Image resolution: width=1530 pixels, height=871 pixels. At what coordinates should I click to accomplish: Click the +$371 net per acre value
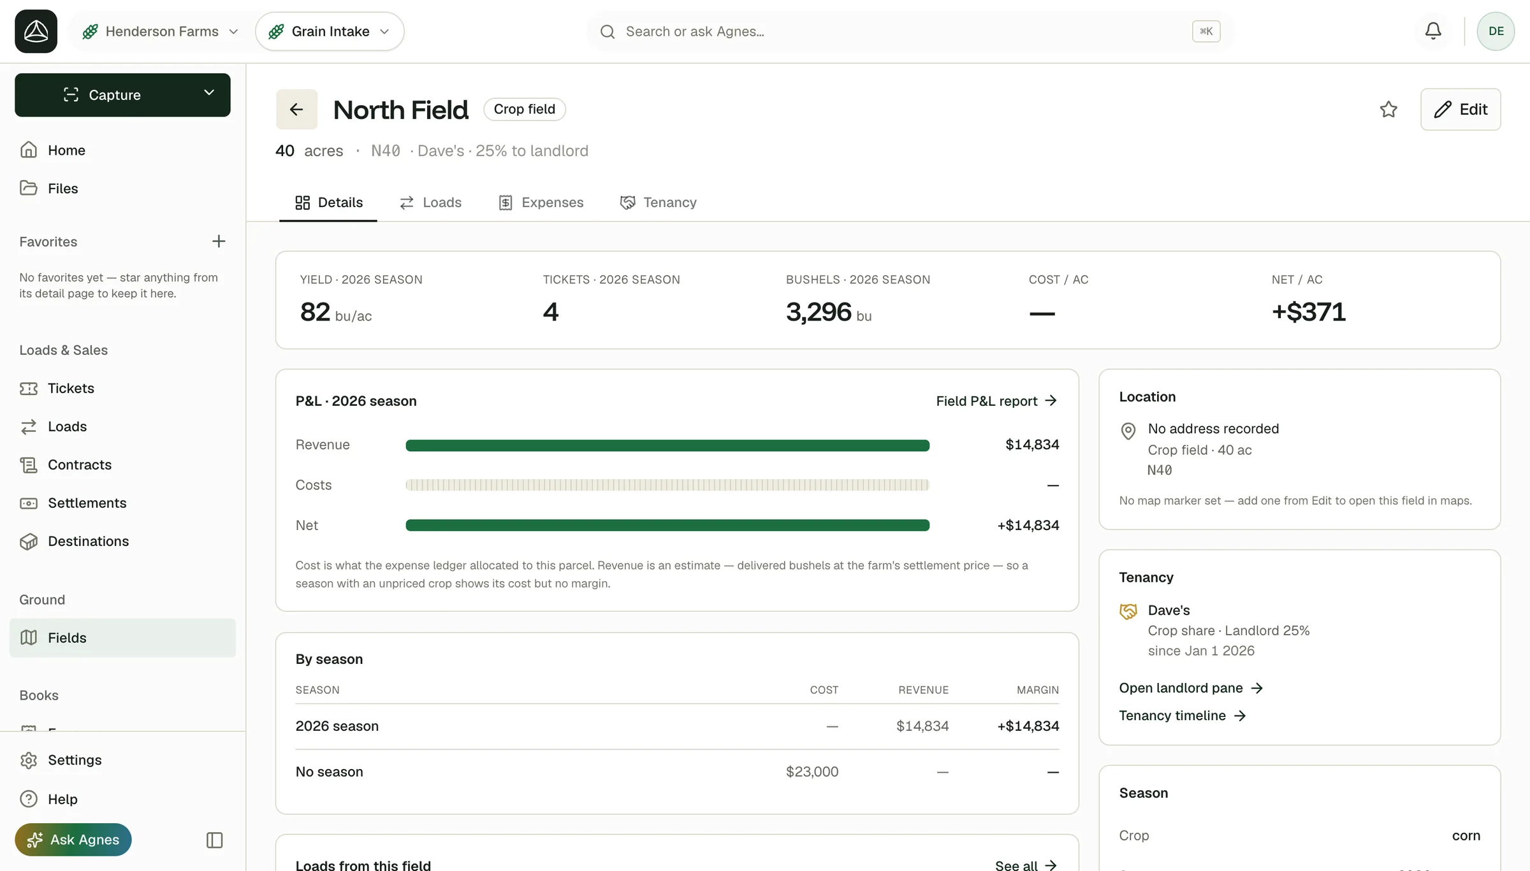coord(1308,312)
